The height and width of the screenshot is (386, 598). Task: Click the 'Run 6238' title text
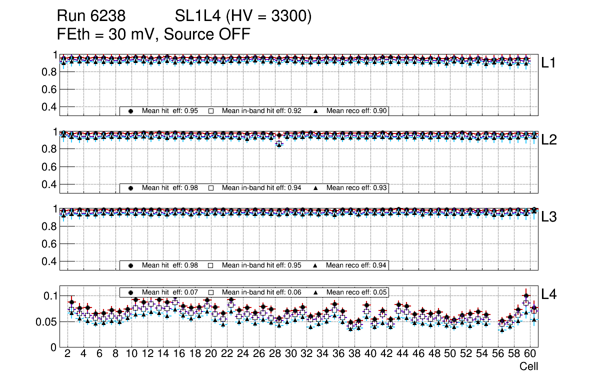tap(90, 17)
